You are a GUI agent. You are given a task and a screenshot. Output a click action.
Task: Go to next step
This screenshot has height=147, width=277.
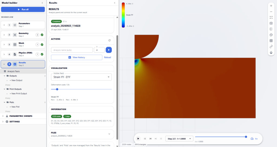pyautogui.click(x=156, y=139)
